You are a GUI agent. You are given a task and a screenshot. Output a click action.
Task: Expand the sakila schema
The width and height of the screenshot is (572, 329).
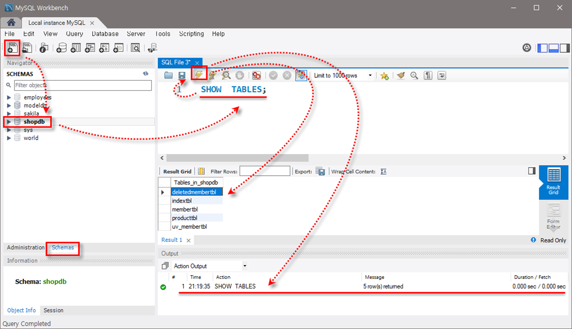[9, 113]
